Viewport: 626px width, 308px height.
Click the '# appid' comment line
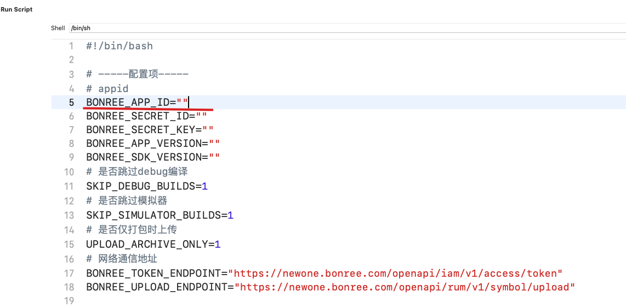coord(107,89)
